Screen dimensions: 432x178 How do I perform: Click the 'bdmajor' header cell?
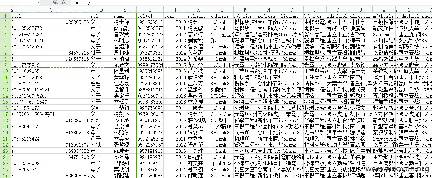315,16
